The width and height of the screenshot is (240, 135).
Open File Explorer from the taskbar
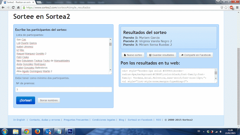click(15, 132)
